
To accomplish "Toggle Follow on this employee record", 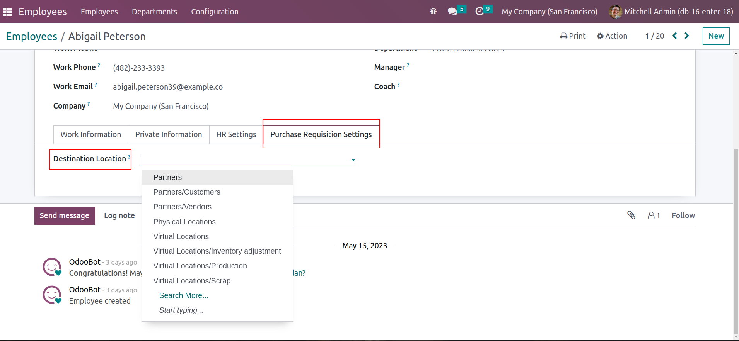I will tap(683, 215).
